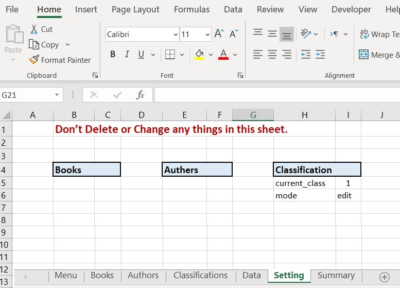Click the Decrease Indent icon
This screenshot has width=400, height=288.
tap(305, 55)
